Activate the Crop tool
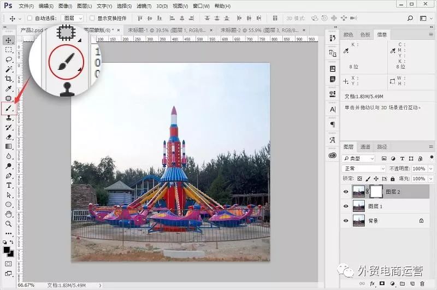This screenshot has width=437, height=290. point(8,79)
